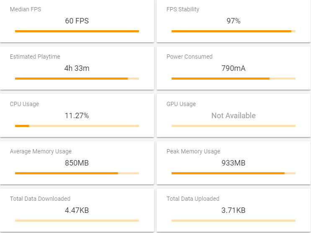The height and width of the screenshot is (233, 311).
Task: Click the Power Consumed progress bar
Action: pyautogui.click(x=234, y=79)
